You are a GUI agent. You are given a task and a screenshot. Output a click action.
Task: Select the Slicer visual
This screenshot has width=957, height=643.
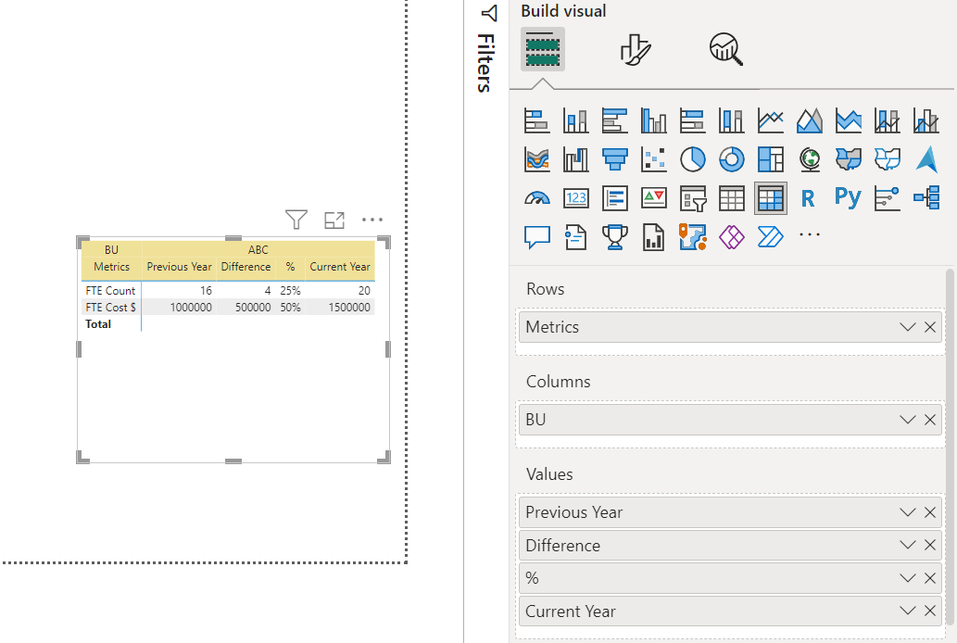tap(693, 198)
